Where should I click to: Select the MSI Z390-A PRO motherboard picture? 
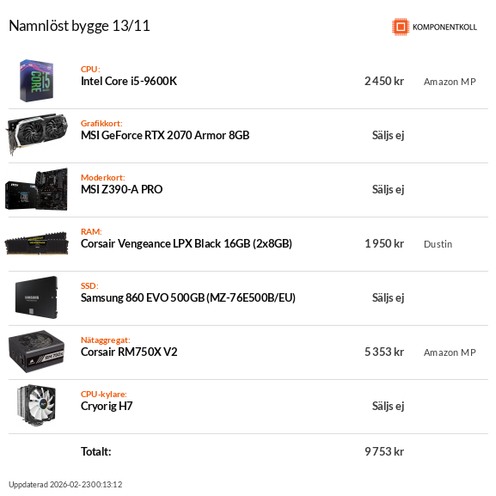pos(36,189)
